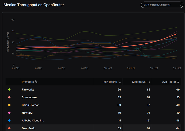The height and width of the screenshot is (131, 185).
Task: Click DeepSeek Avg value 44
Action: click(178, 128)
